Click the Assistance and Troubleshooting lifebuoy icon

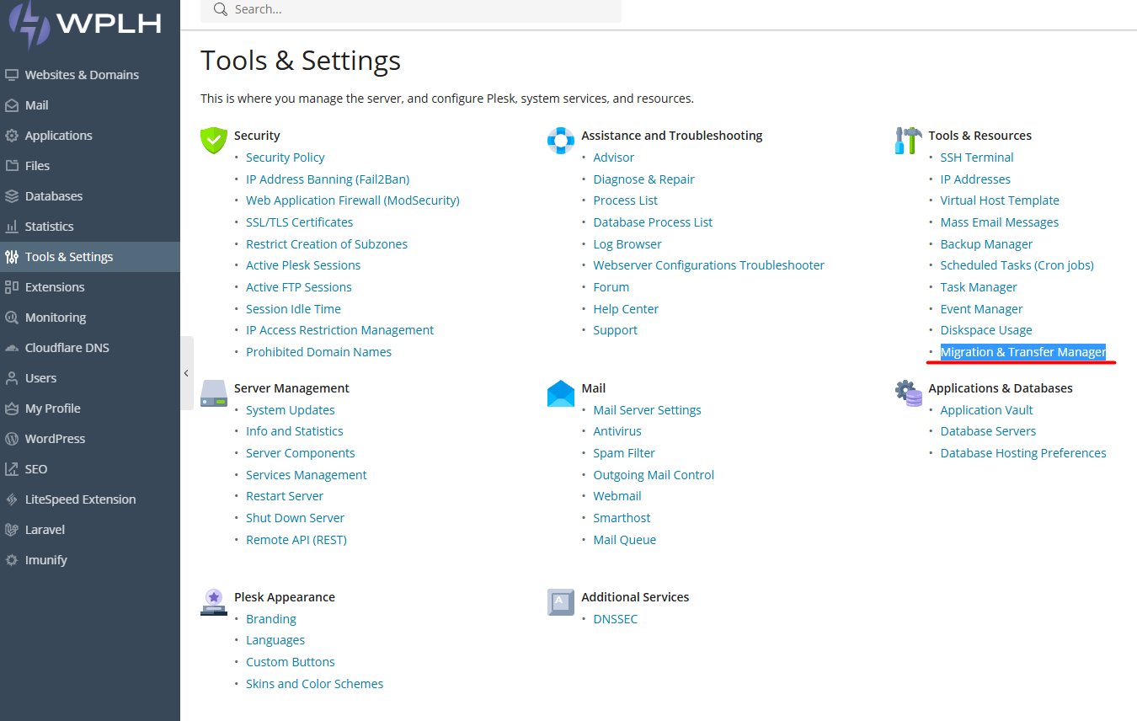tap(561, 141)
